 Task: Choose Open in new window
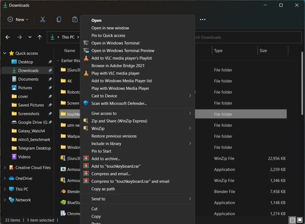[x=138, y=28]
